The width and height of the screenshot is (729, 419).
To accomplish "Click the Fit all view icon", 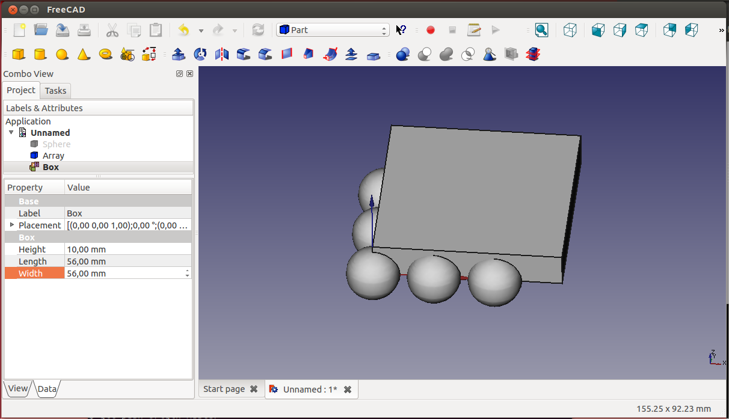I will [541, 30].
